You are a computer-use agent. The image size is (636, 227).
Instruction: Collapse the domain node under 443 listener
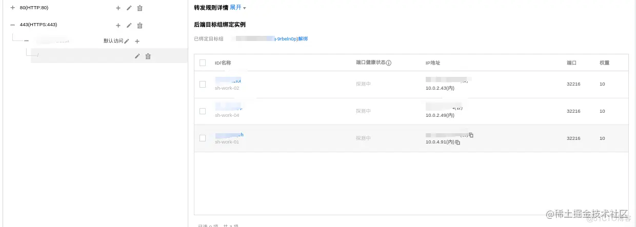(27, 40)
